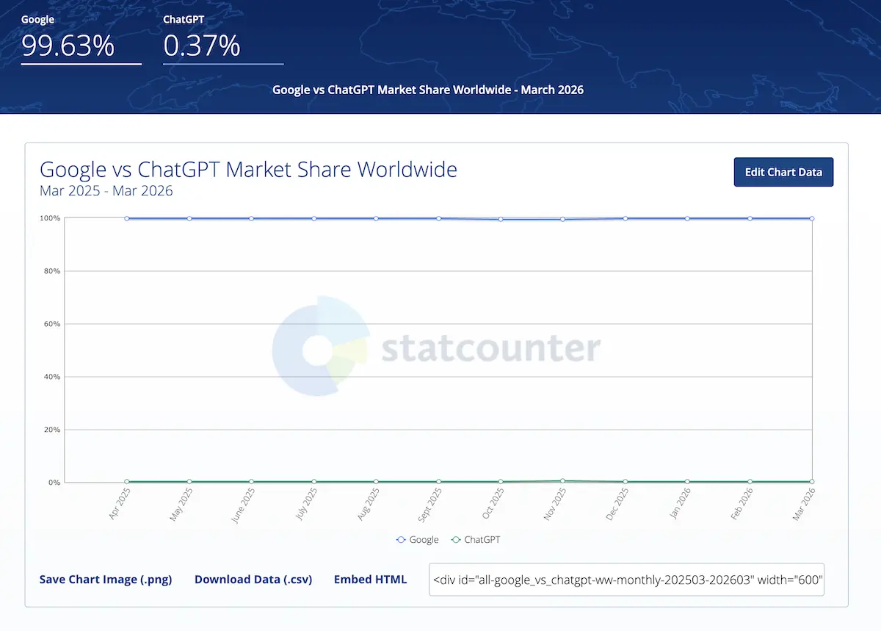Select the embed code text field

[x=626, y=580]
